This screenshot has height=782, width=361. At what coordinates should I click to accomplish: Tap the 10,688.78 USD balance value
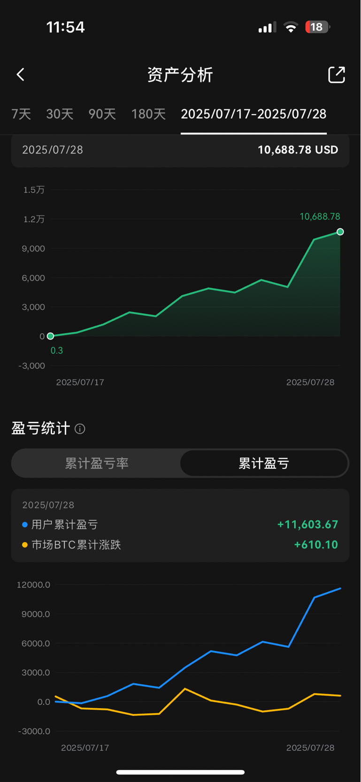(298, 150)
